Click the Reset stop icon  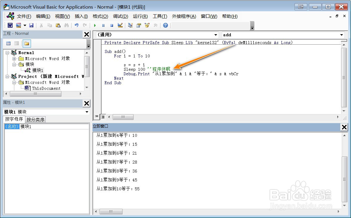pyautogui.click(x=112, y=26)
